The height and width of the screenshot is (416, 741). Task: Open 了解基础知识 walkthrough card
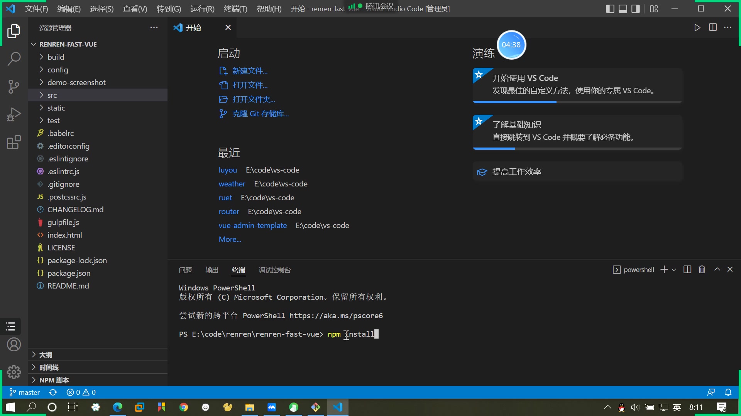click(x=577, y=132)
